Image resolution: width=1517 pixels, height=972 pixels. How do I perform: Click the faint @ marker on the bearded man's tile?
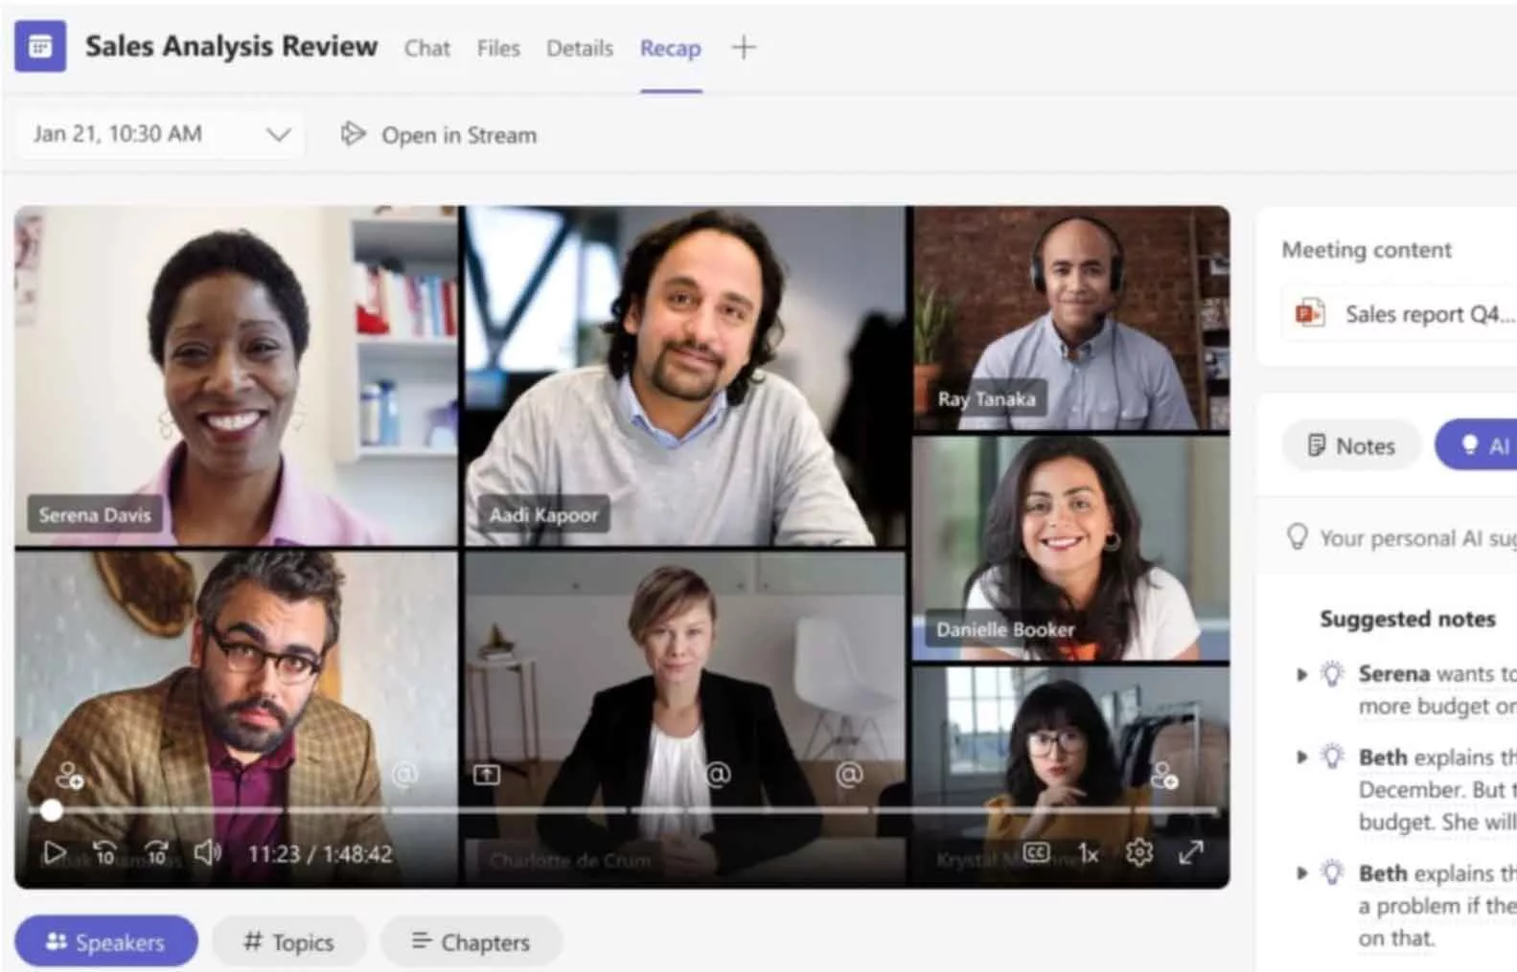[405, 774]
